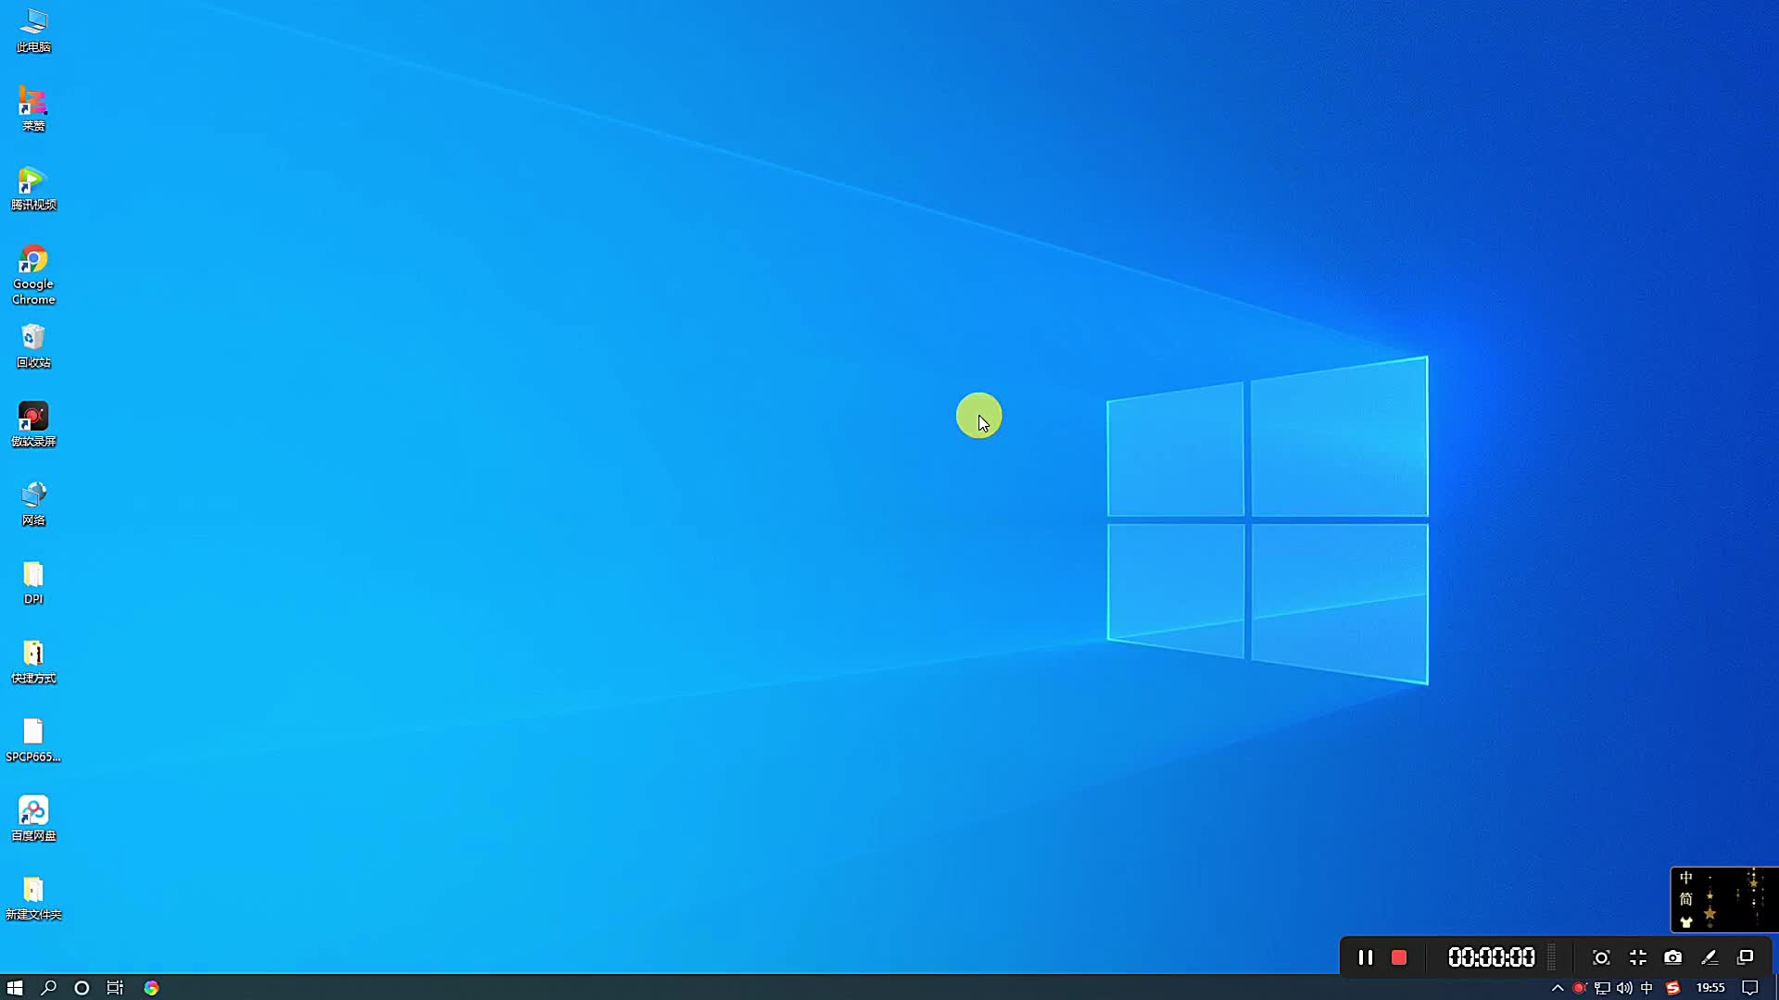The width and height of the screenshot is (1779, 1000).
Task: Open the volume speaker tray icon
Action: 1624,988
